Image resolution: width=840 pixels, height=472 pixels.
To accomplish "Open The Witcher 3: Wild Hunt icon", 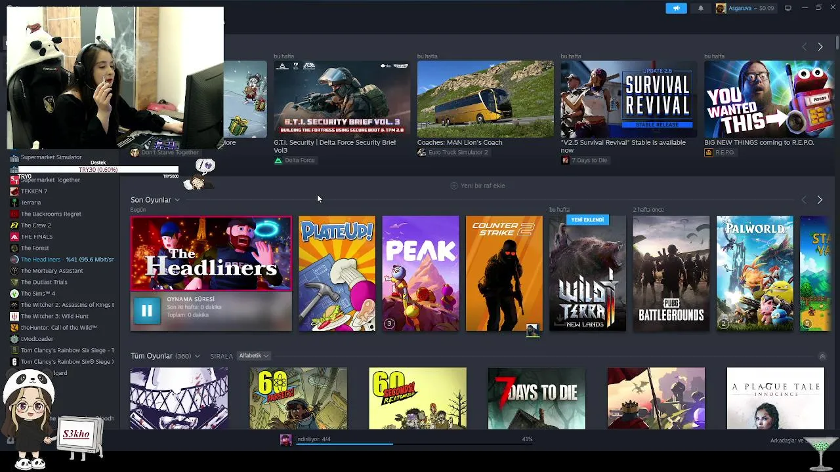I will [x=14, y=316].
